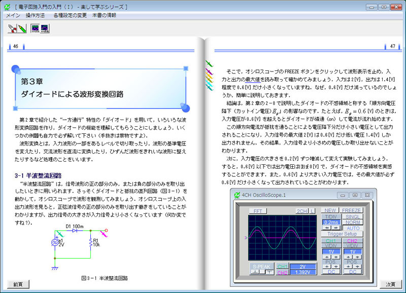
Task: Toggle the 2CH display mode button
Action: coord(302,211)
